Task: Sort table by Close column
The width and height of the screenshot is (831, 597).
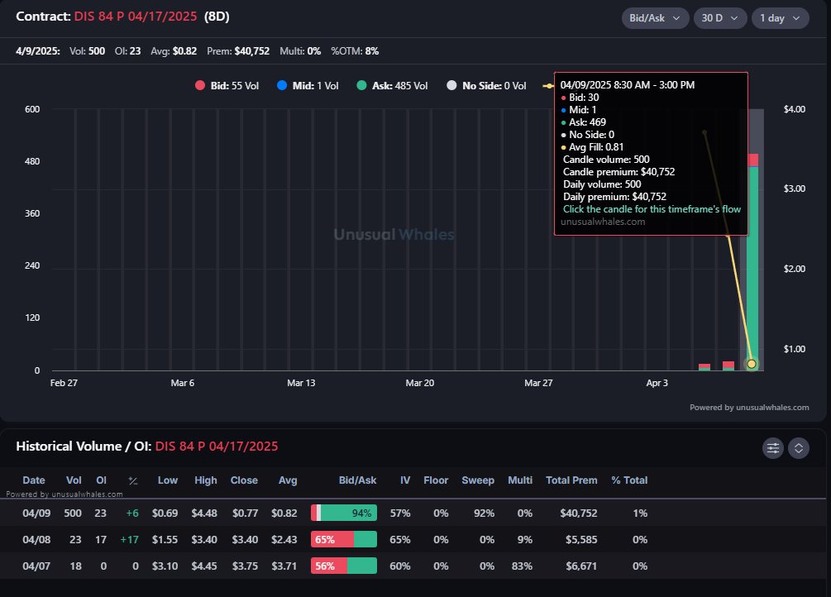Action: (244, 480)
